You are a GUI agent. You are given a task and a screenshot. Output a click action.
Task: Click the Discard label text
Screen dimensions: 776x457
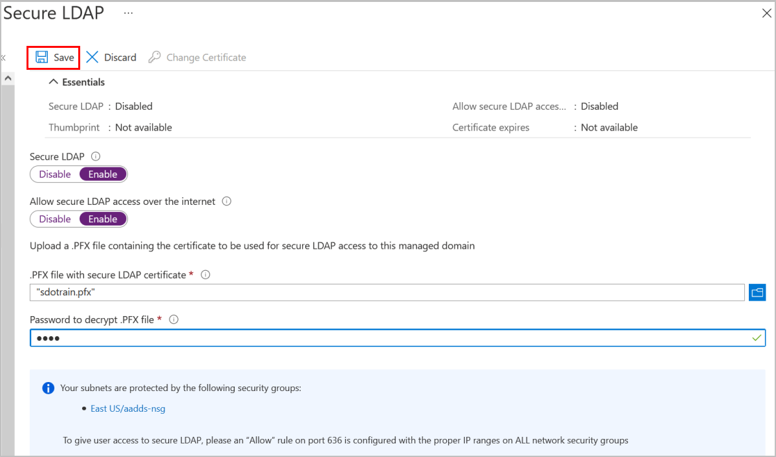click(x=120, y=58)
